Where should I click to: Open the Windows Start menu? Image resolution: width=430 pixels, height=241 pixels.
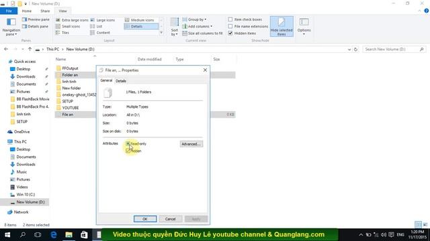[7, 235]
